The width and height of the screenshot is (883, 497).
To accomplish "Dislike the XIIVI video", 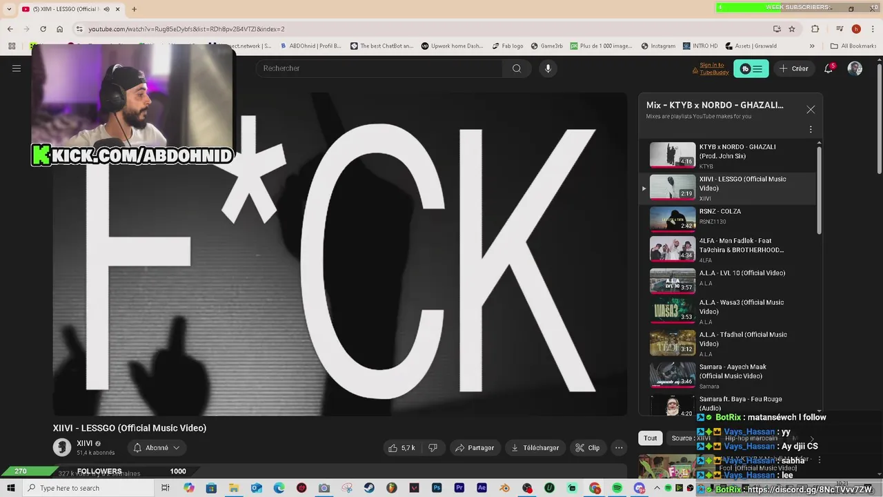I will 433,448.
